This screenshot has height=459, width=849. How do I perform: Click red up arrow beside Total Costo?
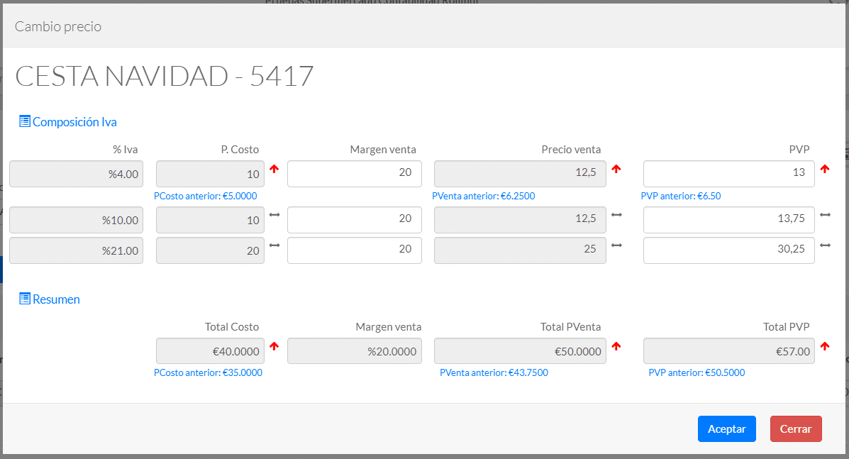tap(274, 346)
